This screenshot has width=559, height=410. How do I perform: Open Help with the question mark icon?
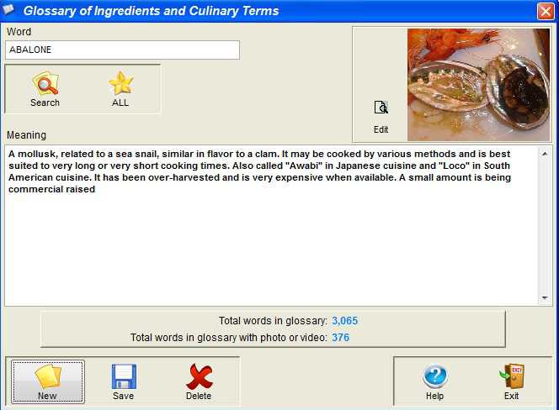click(435, 376)
